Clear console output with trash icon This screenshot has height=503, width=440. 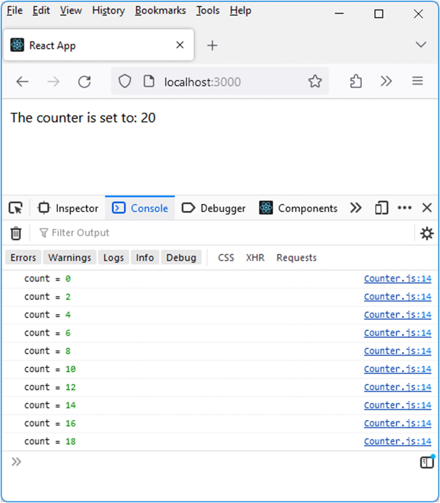pos(16,233)
